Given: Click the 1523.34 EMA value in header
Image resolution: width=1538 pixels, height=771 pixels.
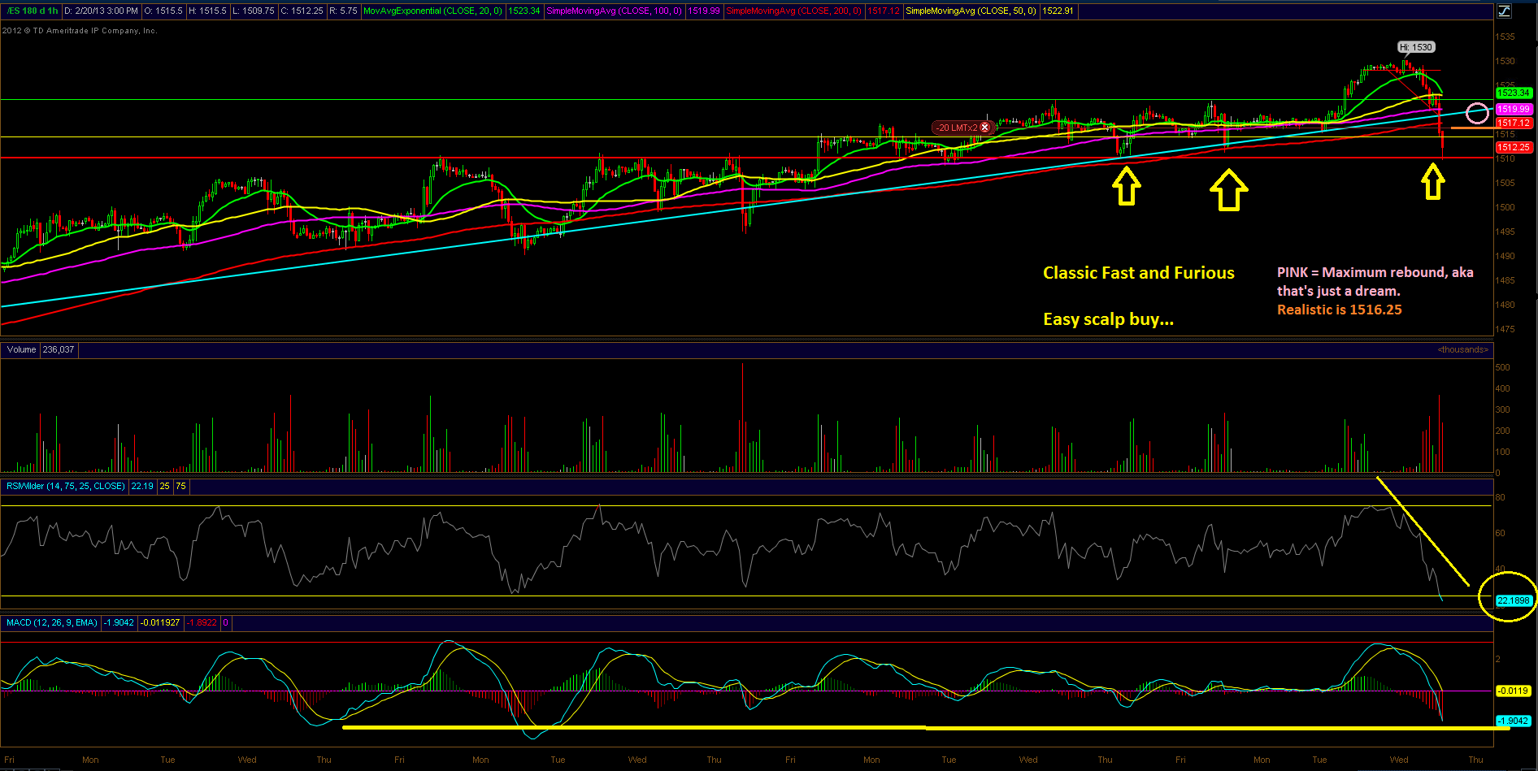Looking at the screenshot, I should pos(524,11).
